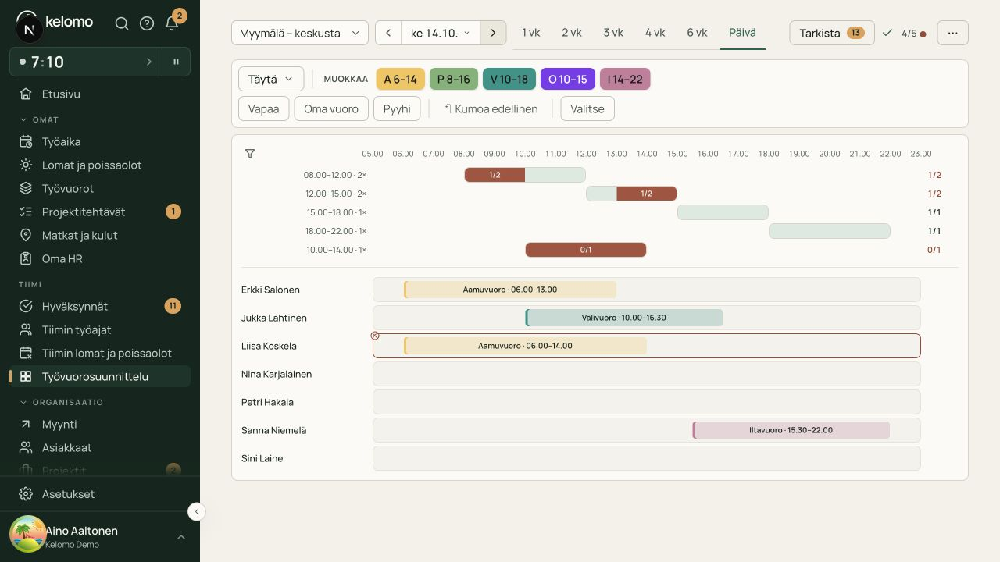The height and width of the screenshot is (562, 1000).
Task: Click the filter funnel icon
Action: click(x=250, y=154)
